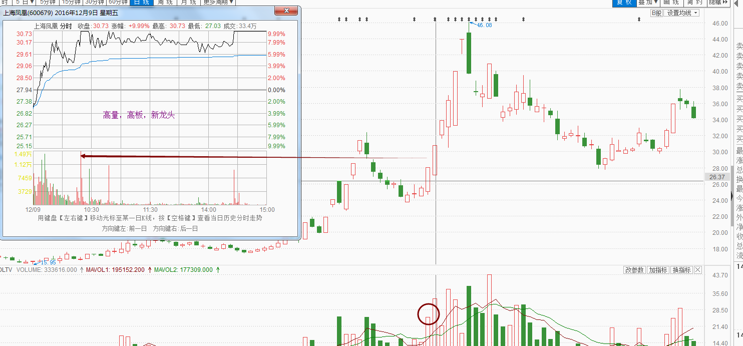Click the info marker above the 46.08 candle
This screenshot has height=346, width=743.
coord(469,20)
